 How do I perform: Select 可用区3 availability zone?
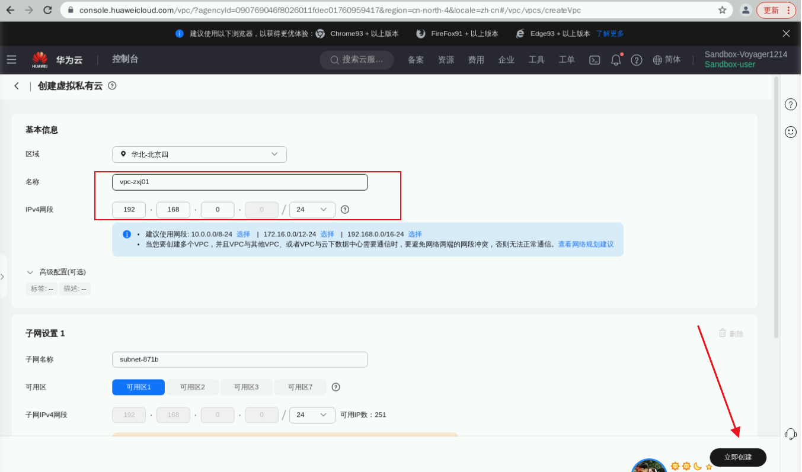[247, 387]
